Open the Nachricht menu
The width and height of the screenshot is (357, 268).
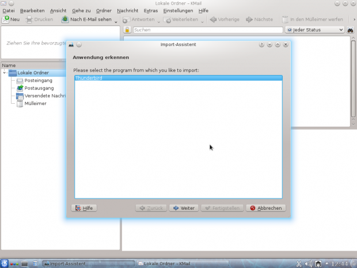point(127,11)
